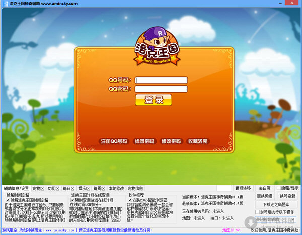This screenshot has height=235, width=302.
Task: Enable 封号后执行以下操作 checkbox
Action: click(257, 212)
